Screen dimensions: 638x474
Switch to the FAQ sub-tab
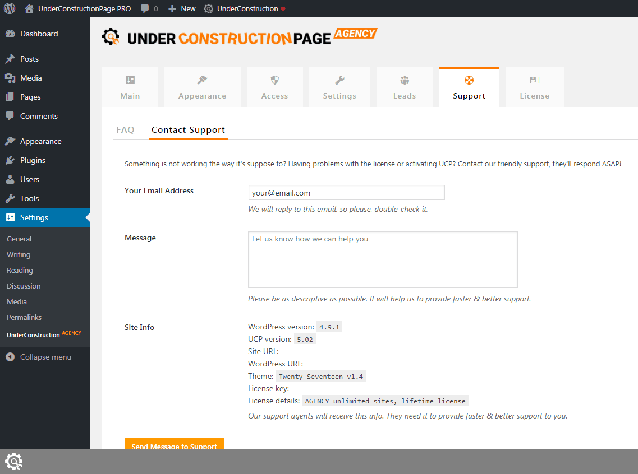point(125,130)
